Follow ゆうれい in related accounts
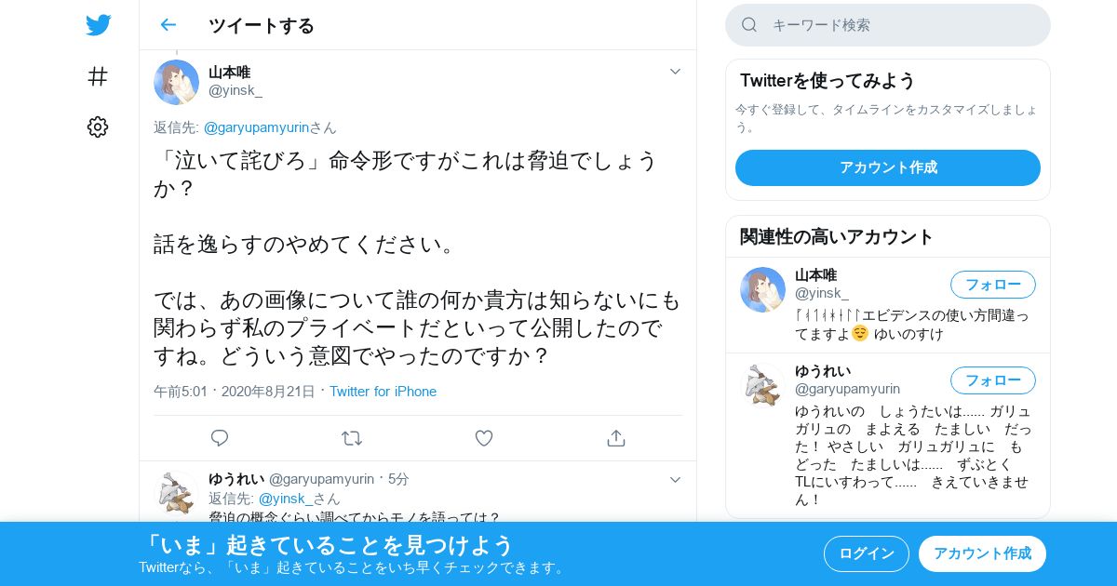This screenshot has height=586, width=1117. pos(992,380)
